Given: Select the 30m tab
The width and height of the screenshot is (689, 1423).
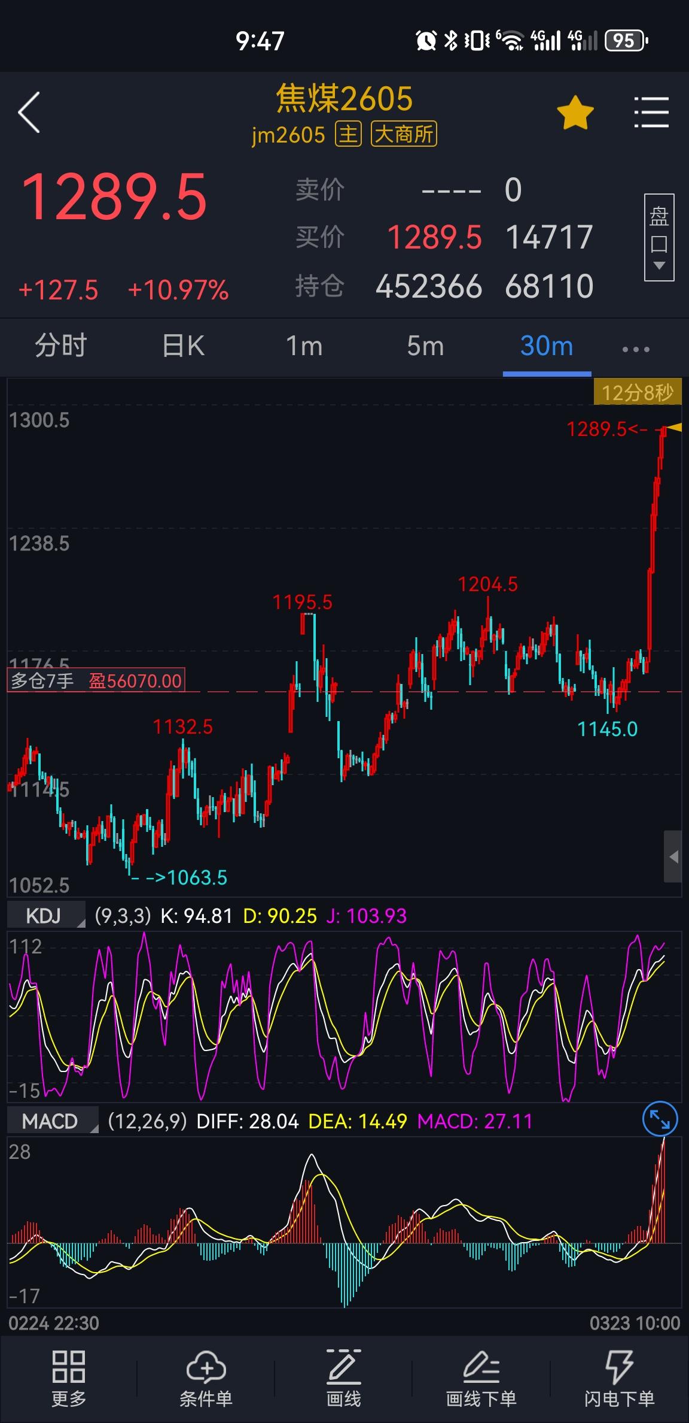Looking at the screenshot, I should coord(547,346).
